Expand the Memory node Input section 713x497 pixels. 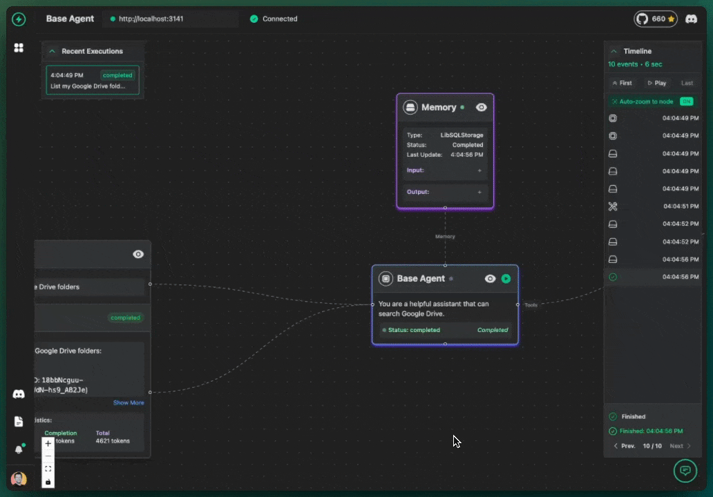tap(479, 170)
